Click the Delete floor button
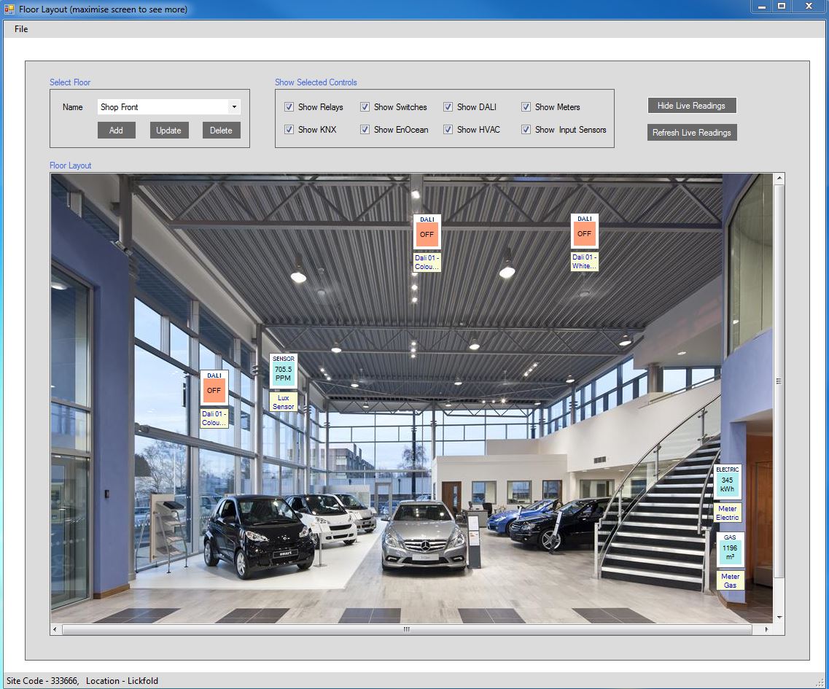 (x=221, y=131)
